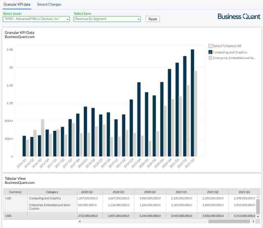The image size is (263, 228).
Task: Click the BusinessQuant.com subtitle under Tabular View
Action: (20, 183)
